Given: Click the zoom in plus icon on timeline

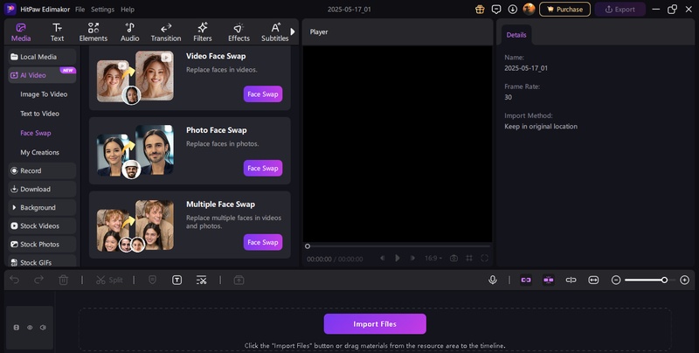Looking at the screenshot, I should click(x=684, y=280).
